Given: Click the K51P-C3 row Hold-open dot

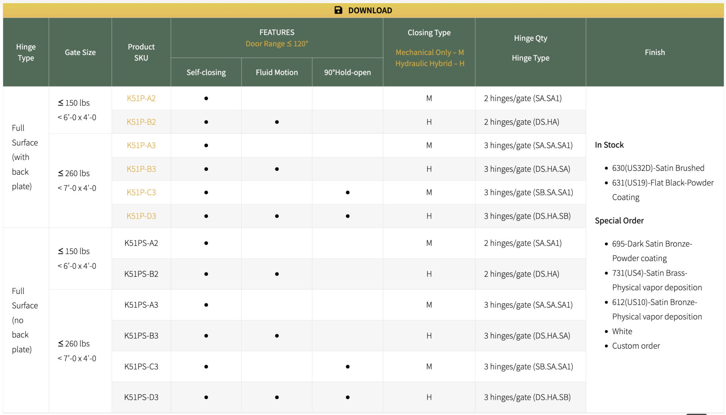Looking at the screenshot, I should coord(347,193).
